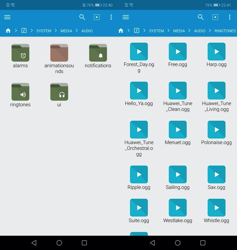
Task: Open the ringtones folder with speaker icon
Action: point(20,92)
